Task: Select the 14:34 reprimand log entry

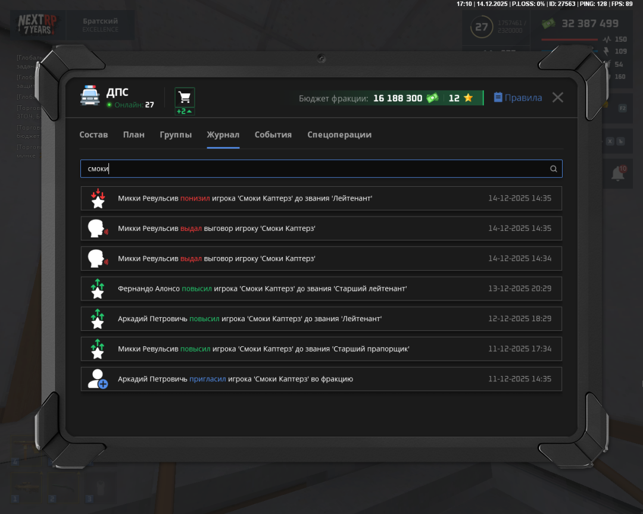Action: click(321, 259)
